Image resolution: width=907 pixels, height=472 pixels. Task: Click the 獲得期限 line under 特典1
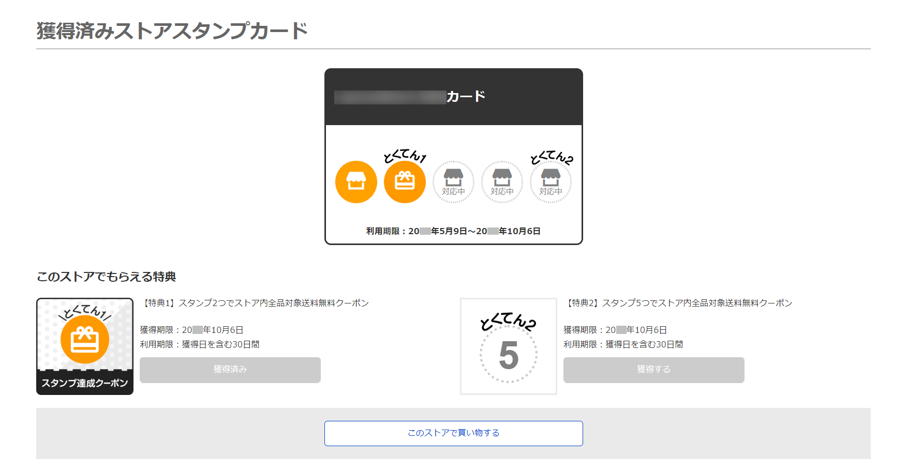[x=191, y=330]
